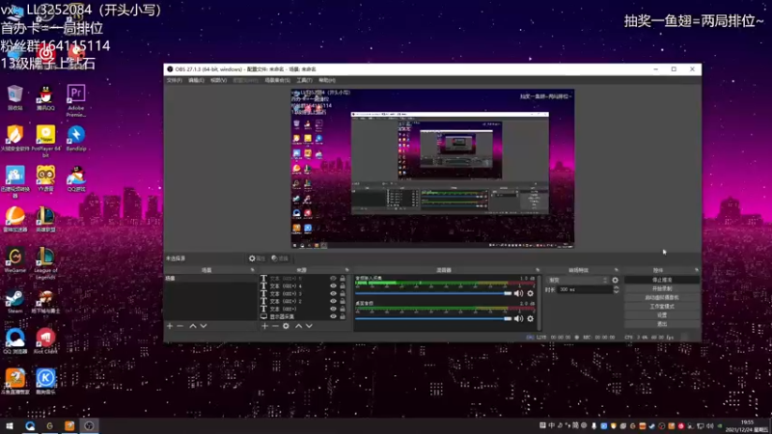Select the 显示器采集 source row
The width and height of the screenshot is (772, 434).
coord(304,316)
